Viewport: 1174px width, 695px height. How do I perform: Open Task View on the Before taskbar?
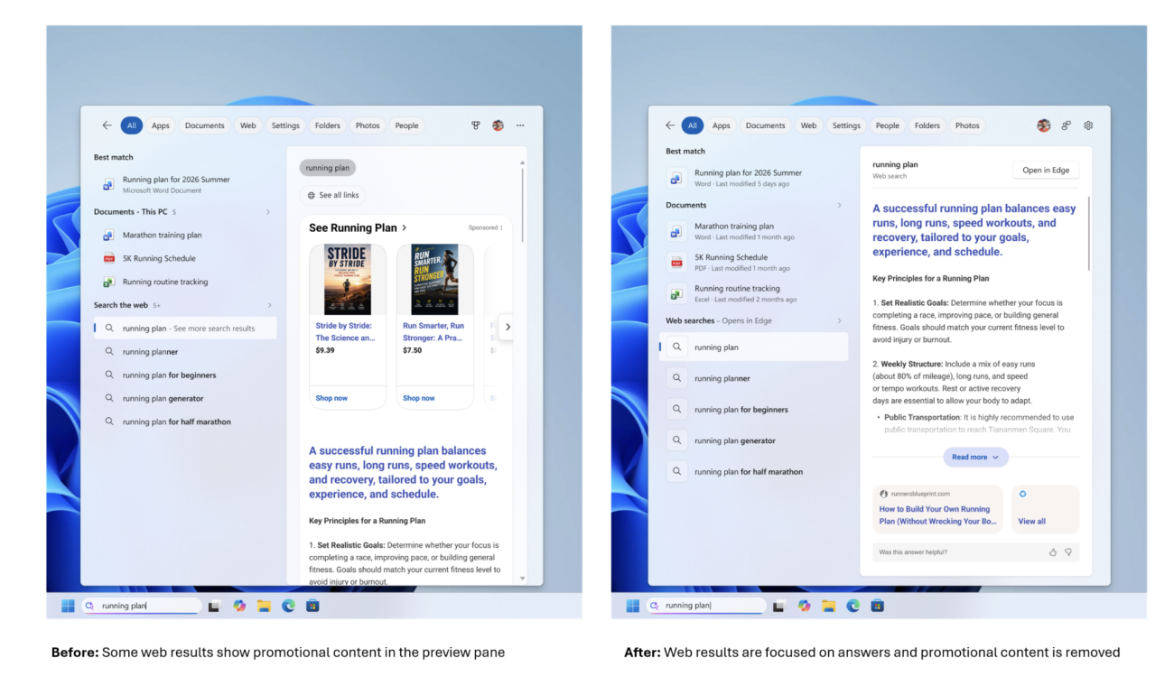coord(215,606)
